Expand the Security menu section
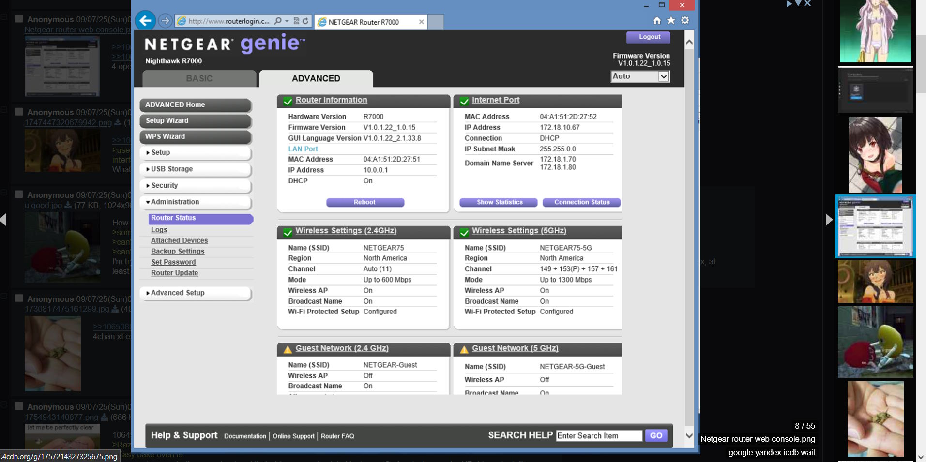The height and width of the screenshot is (462, 926). coord(196,185)
